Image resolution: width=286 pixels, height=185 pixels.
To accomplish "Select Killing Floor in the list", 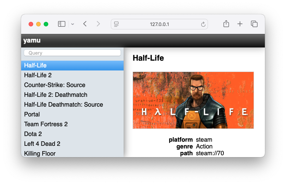I will point(72,153).
